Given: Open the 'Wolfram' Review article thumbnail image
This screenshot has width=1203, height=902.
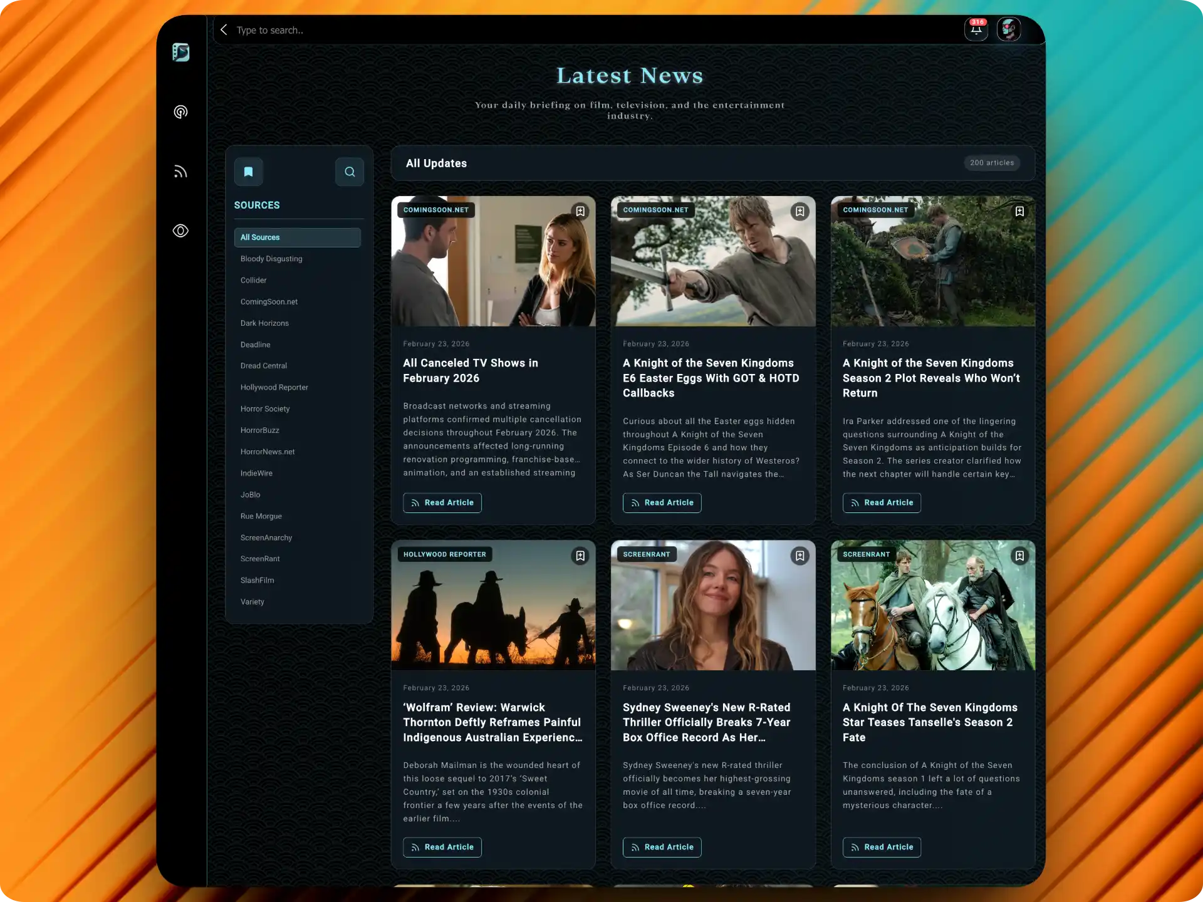Looking at the screenshot, I should click(x=493, y=605).
